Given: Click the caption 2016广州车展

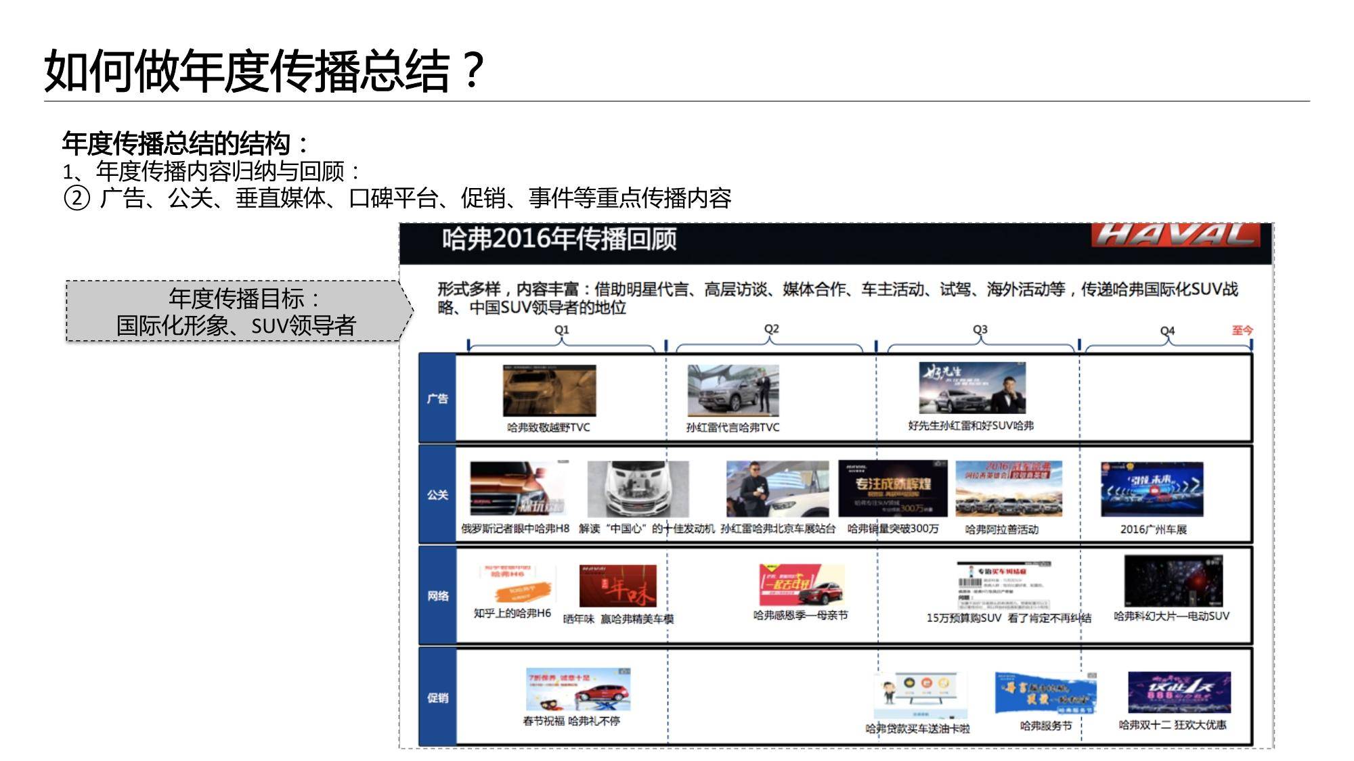Looking at the screenshot, I should [x=1153, y=529].
